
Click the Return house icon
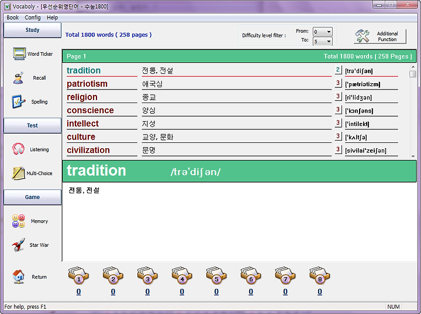tap(18, 277)
